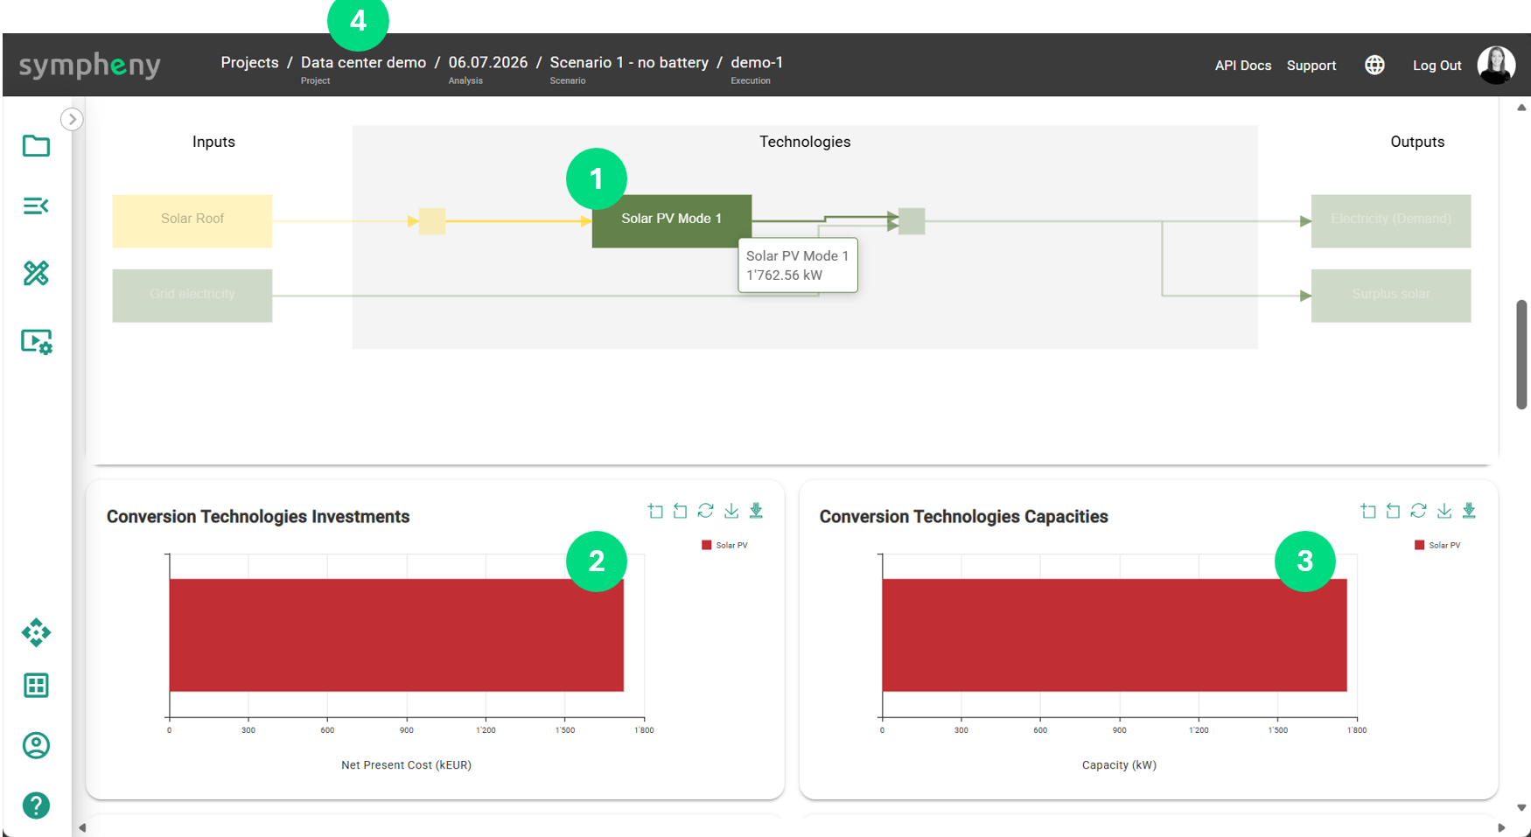Click the Log Out button
The image size is (1531, 837).
coord(1437,66)
